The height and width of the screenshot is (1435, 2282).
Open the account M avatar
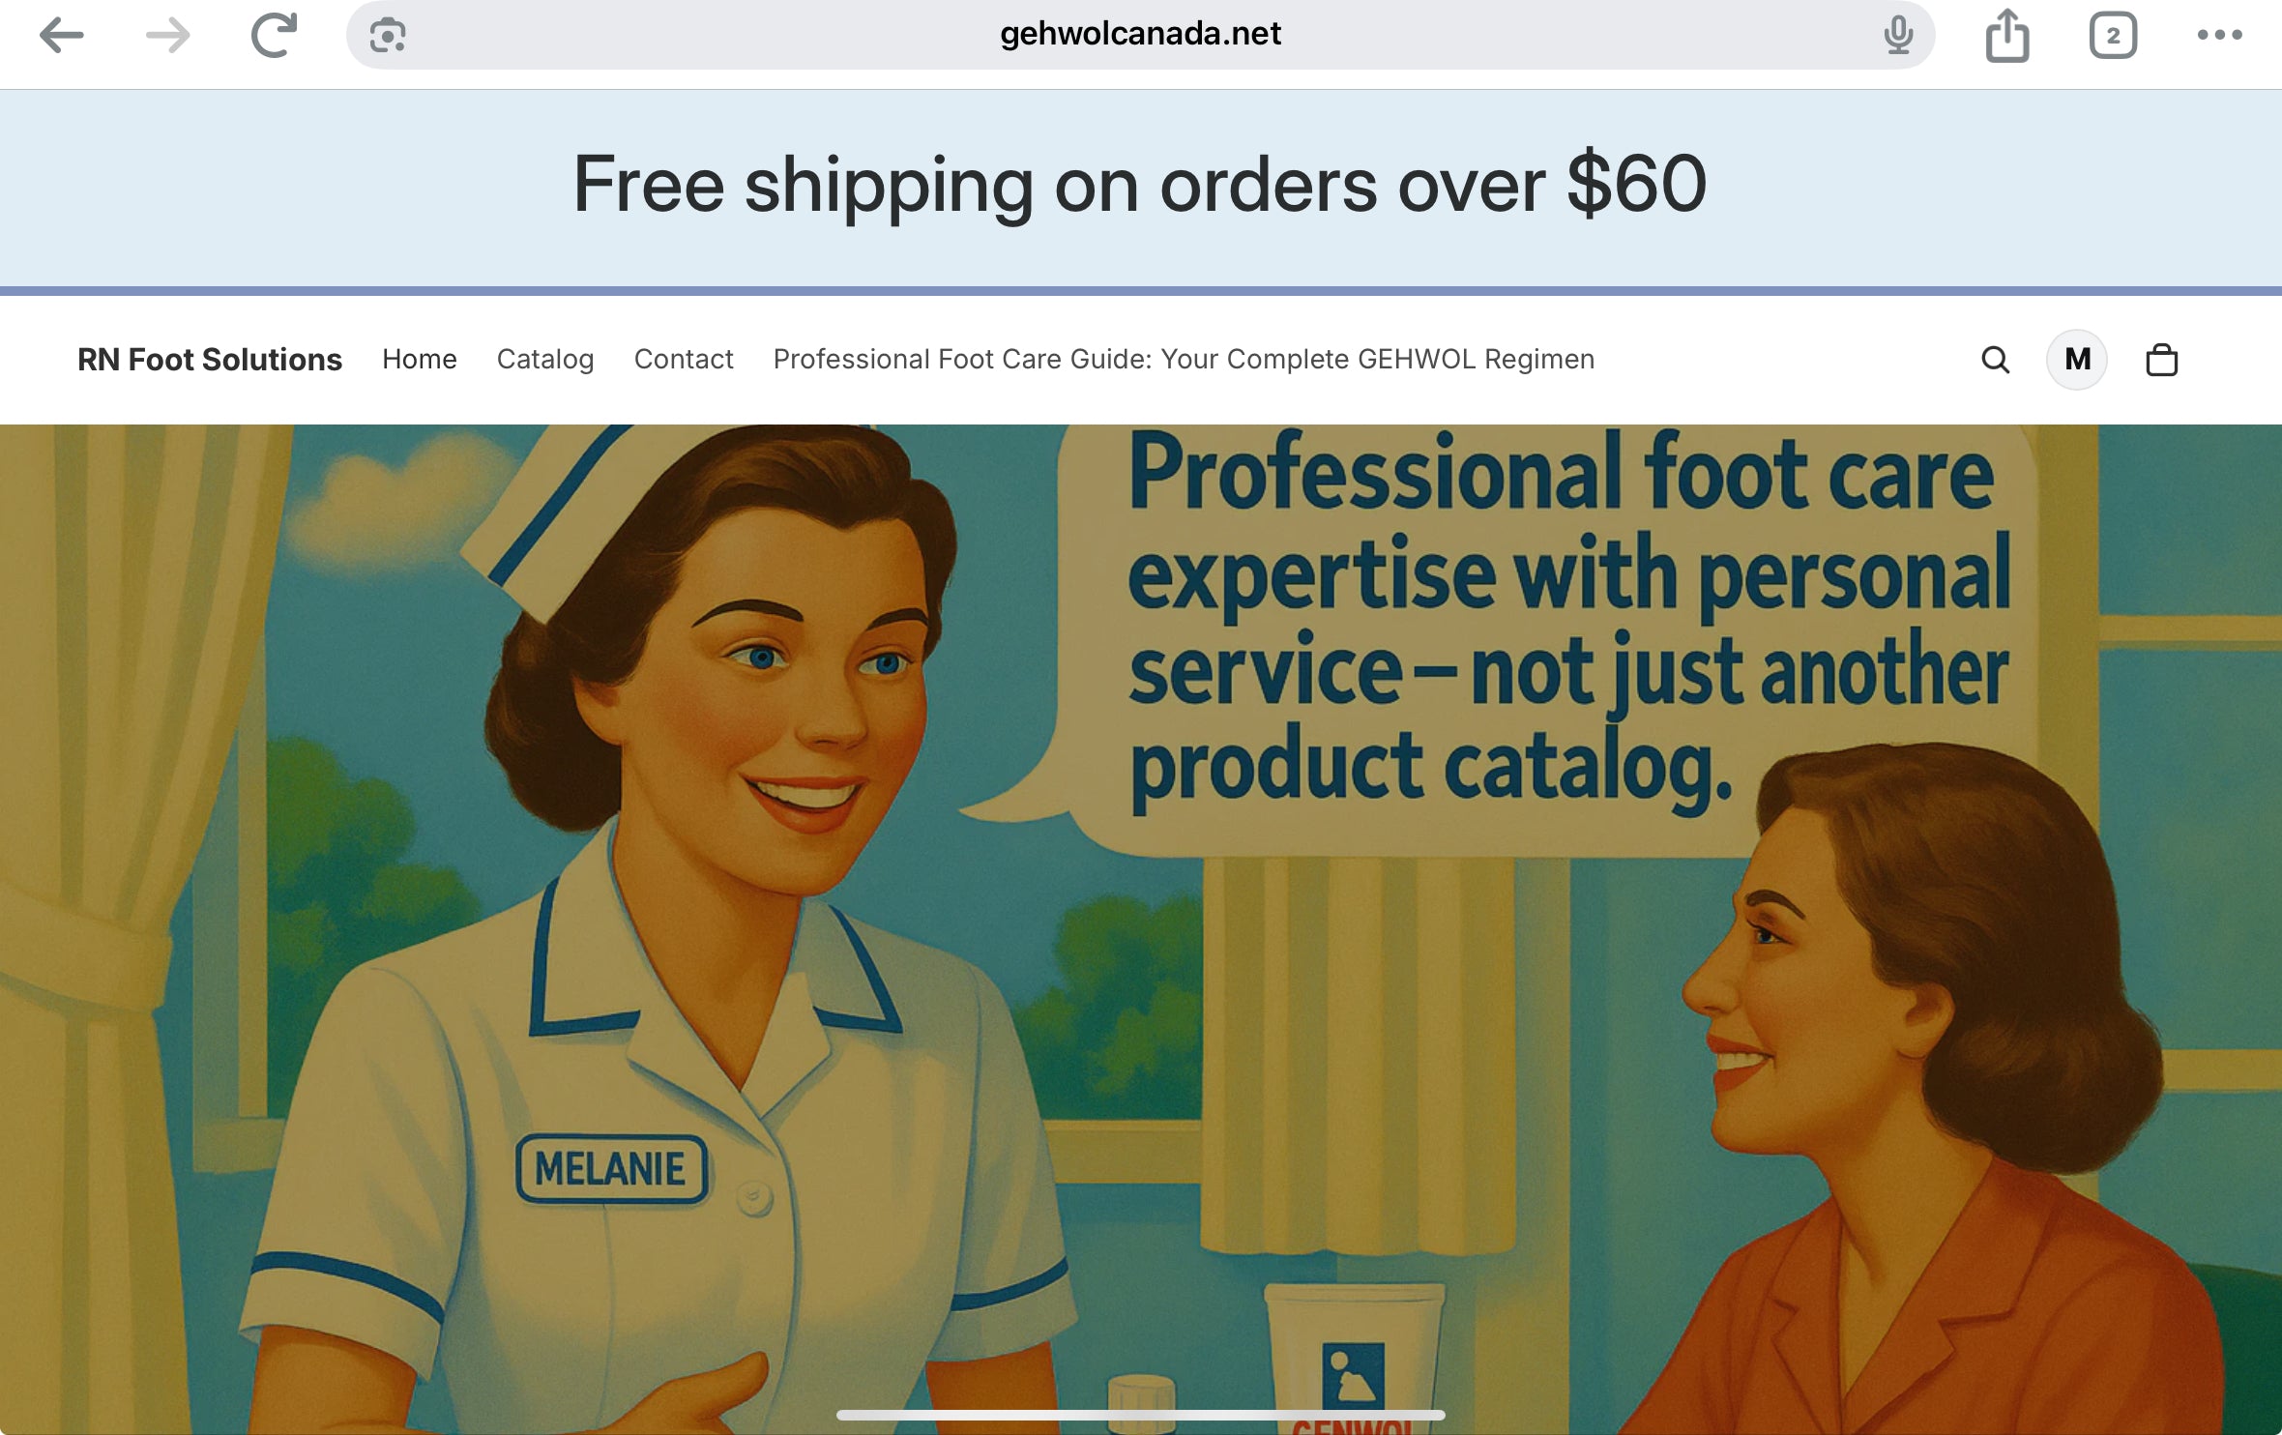[x=2077, y=360]
